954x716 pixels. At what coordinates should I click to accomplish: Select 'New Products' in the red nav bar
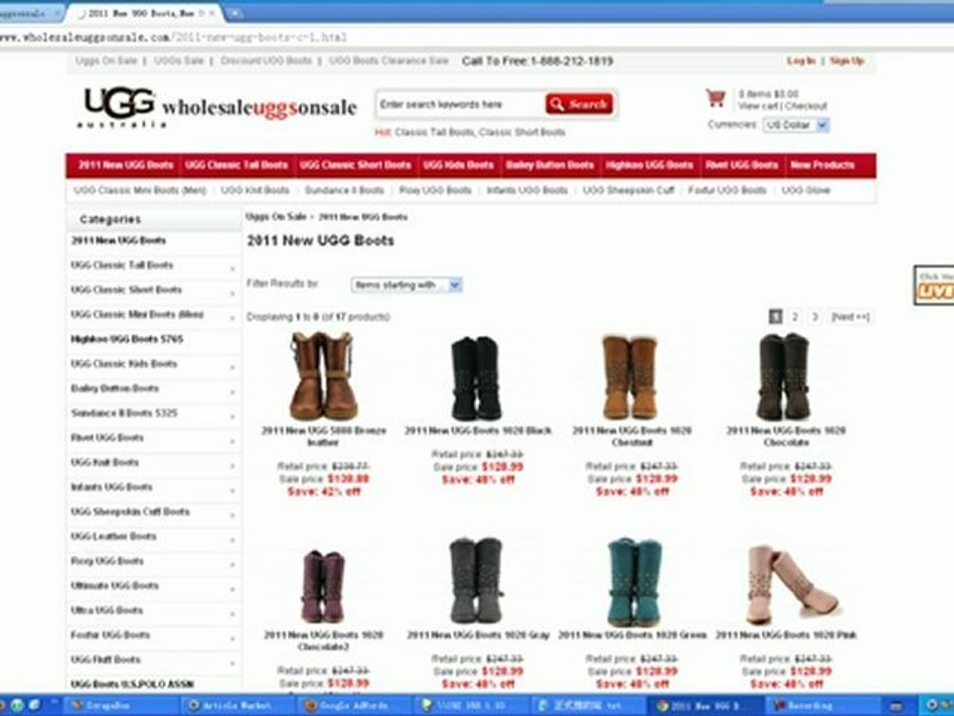pyautogui.click(x=822, y=165)
